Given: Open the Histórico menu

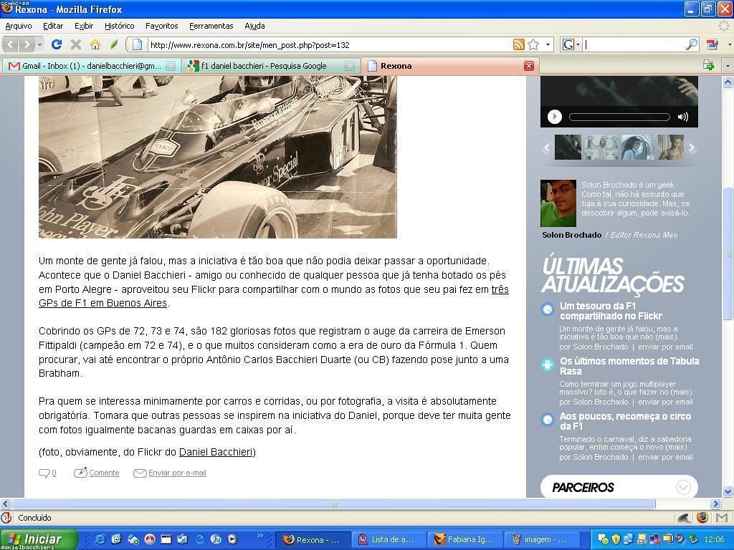Looking at the screenshot, I should (x=120, y=26).
